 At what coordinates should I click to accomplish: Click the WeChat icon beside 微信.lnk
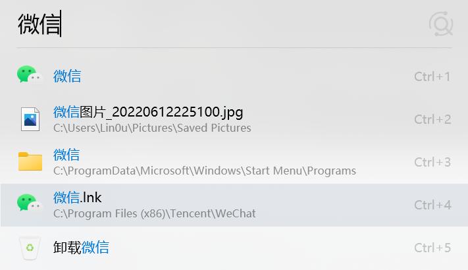point(30,203)
